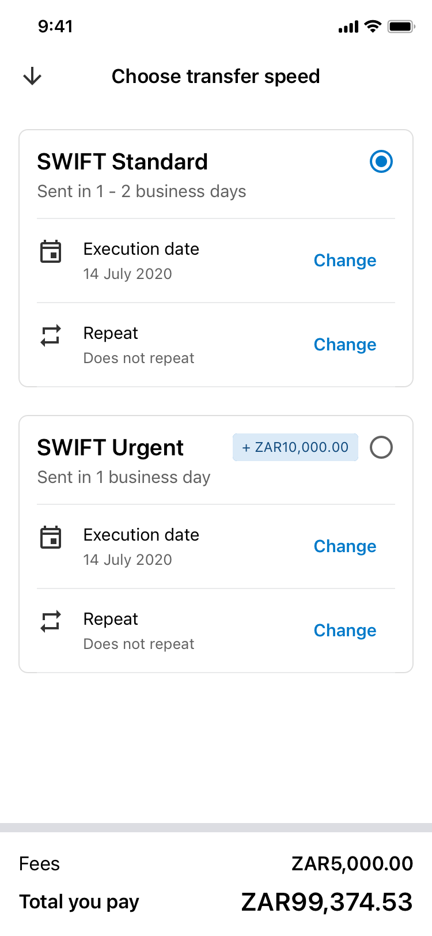Tap the total amount ZAR99,374.53
This screenshot has width=432, height=936.
tap(327, 902)
